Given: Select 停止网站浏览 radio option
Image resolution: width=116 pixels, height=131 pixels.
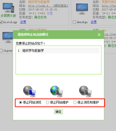Looking at the screenshot, I should [x=20, y=102].
